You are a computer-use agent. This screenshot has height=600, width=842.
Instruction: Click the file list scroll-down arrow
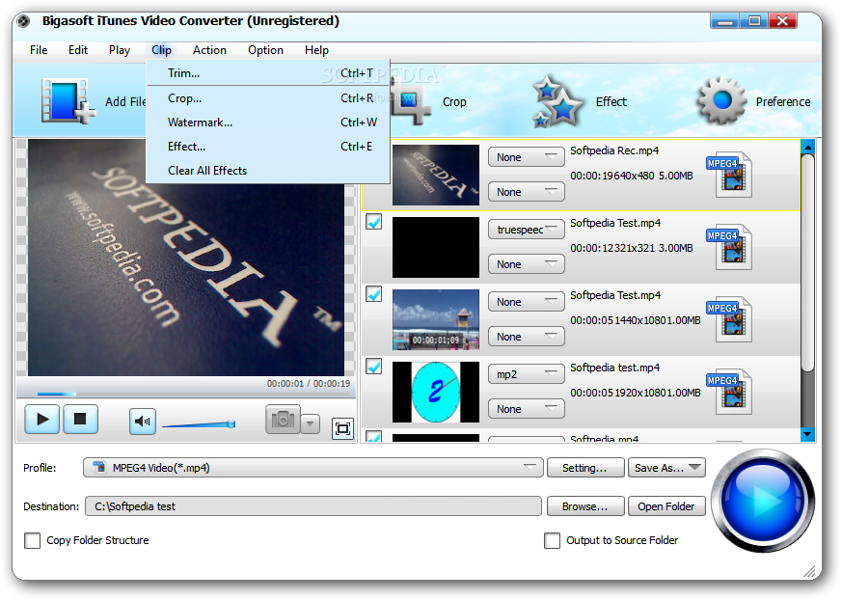pos(807,433)
